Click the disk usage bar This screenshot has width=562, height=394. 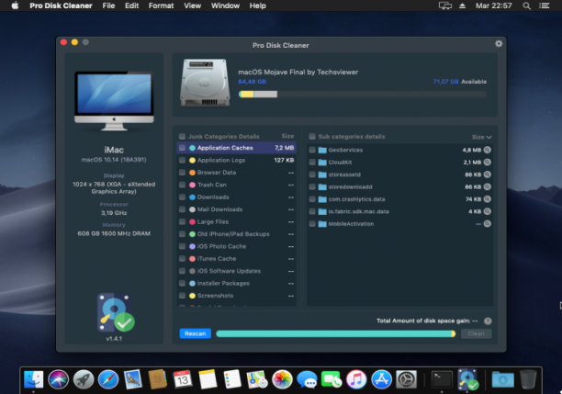pyautogui.click(x=363, y=95)
